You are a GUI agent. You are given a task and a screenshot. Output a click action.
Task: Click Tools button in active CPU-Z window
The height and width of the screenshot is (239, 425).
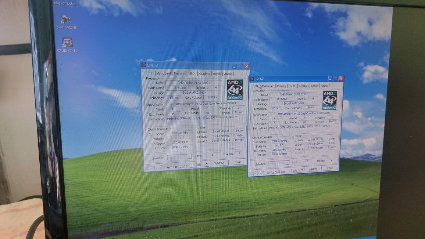[x=294, y=170]
